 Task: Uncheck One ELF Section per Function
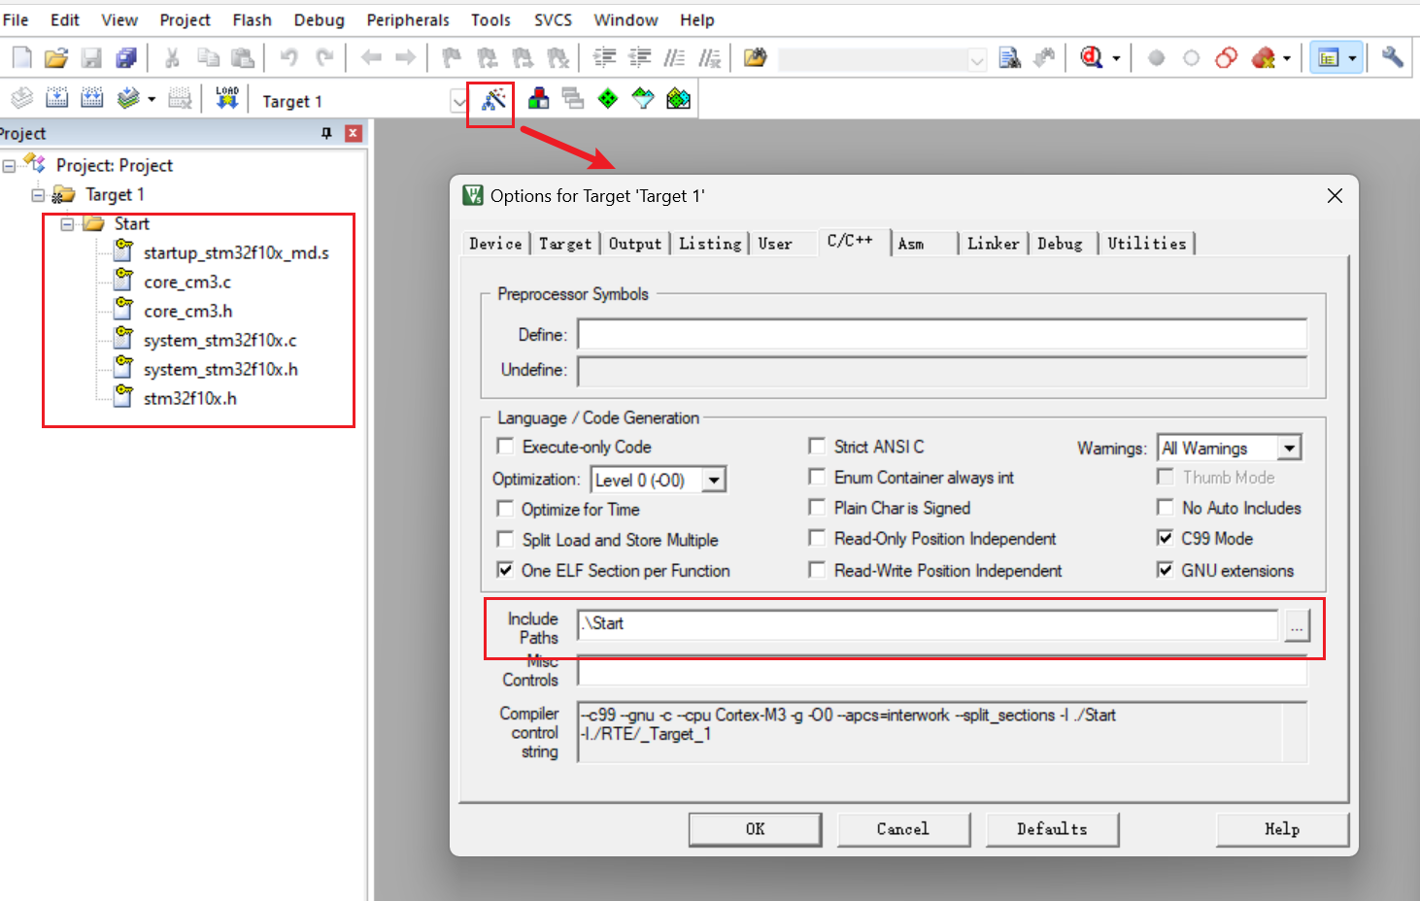point(505,570)
